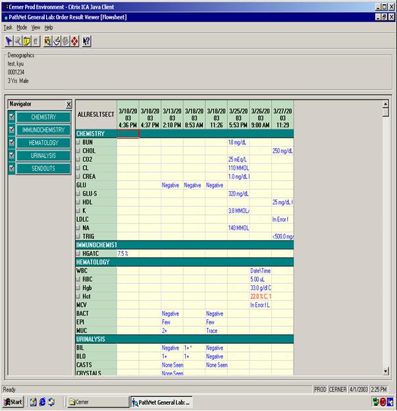Click the context help arrow-question icon
The height and width of the screenshot is (411, 397).
coord(86,41)
